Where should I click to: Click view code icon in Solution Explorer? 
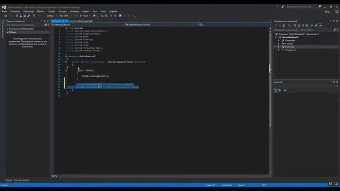[x=312, y=25]
